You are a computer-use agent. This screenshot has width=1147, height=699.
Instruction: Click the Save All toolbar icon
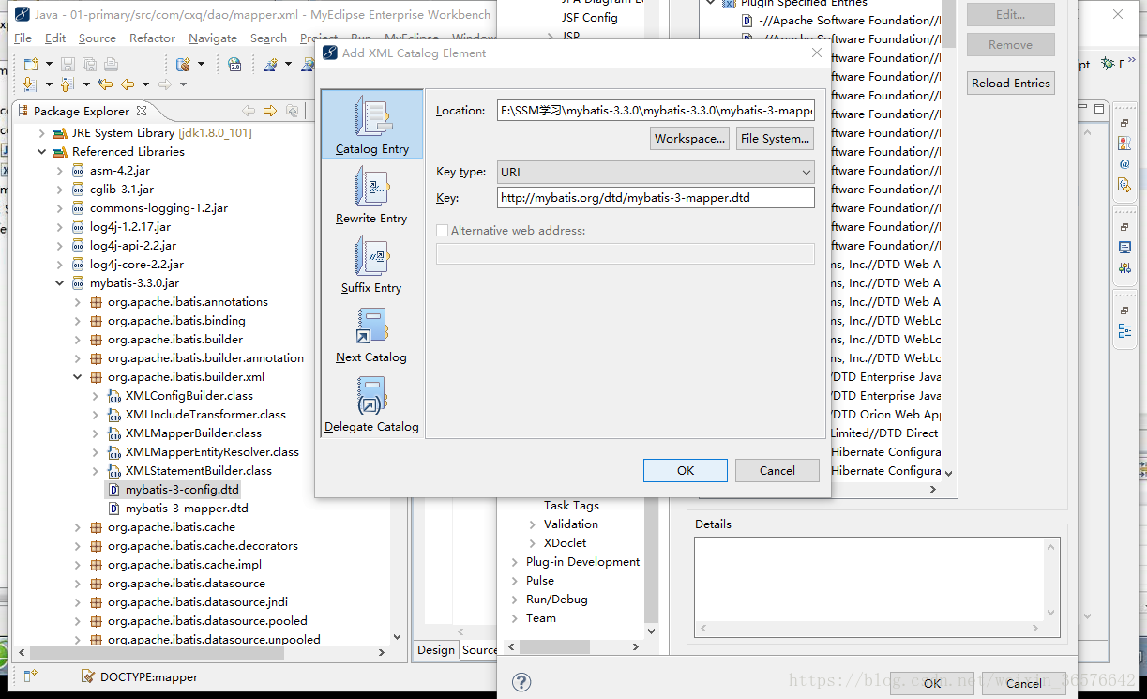89,64
